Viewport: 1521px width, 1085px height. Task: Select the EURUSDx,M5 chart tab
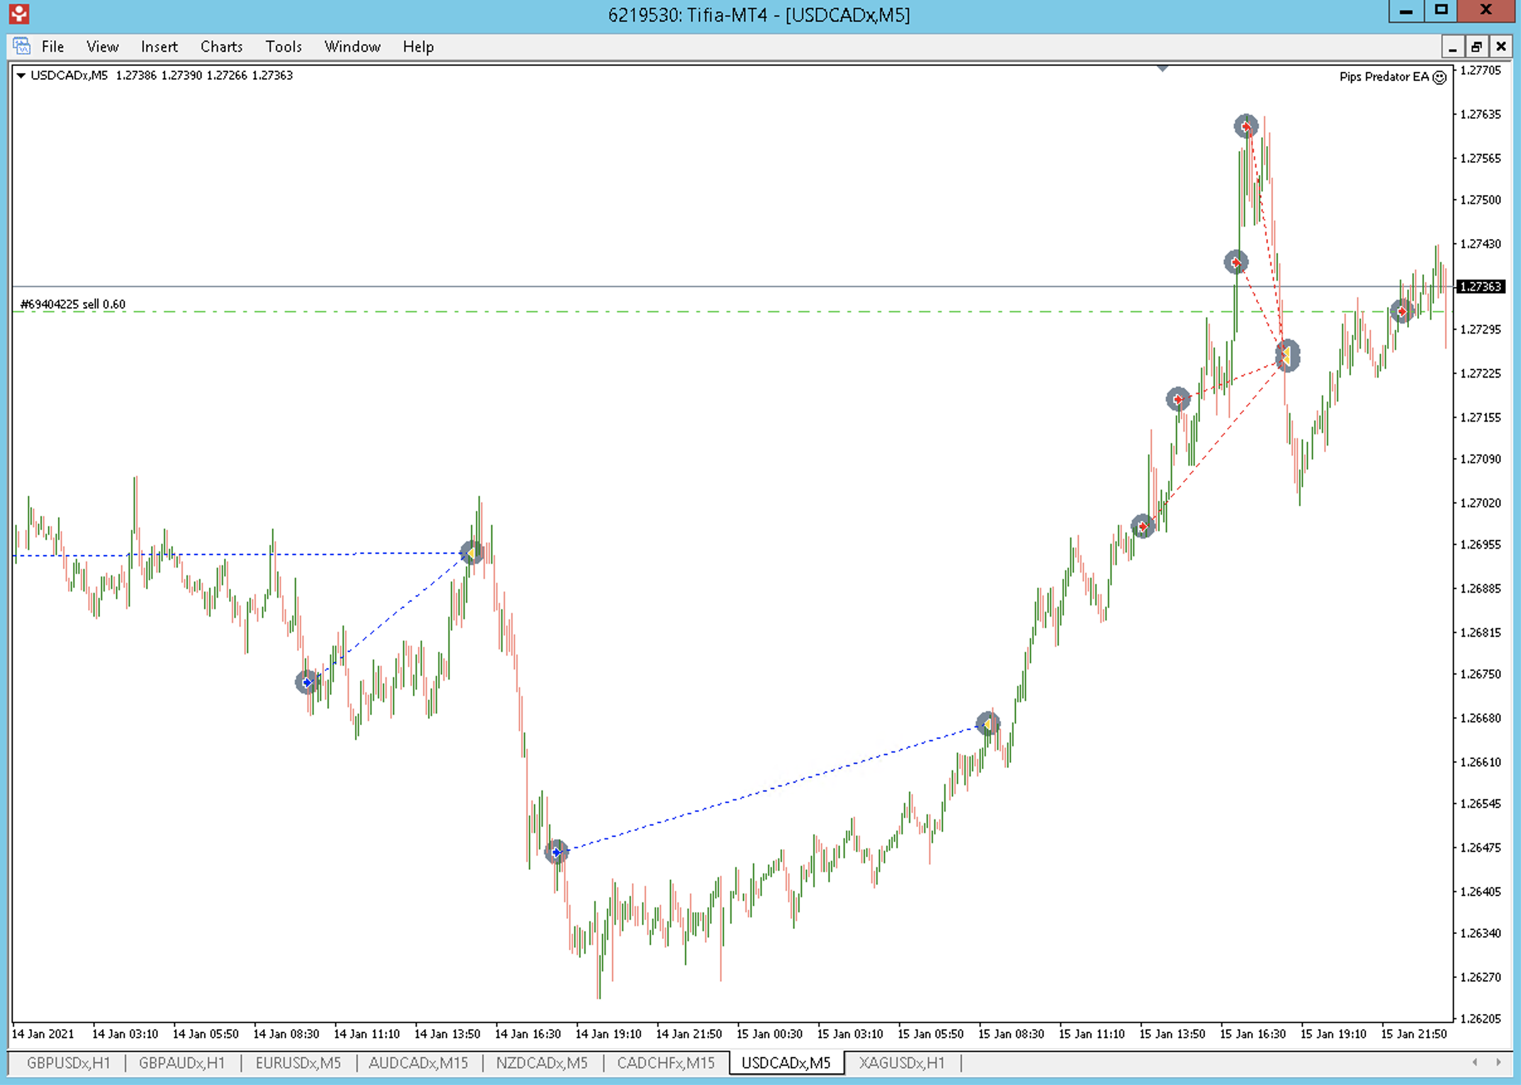[x=298, y=1063]
